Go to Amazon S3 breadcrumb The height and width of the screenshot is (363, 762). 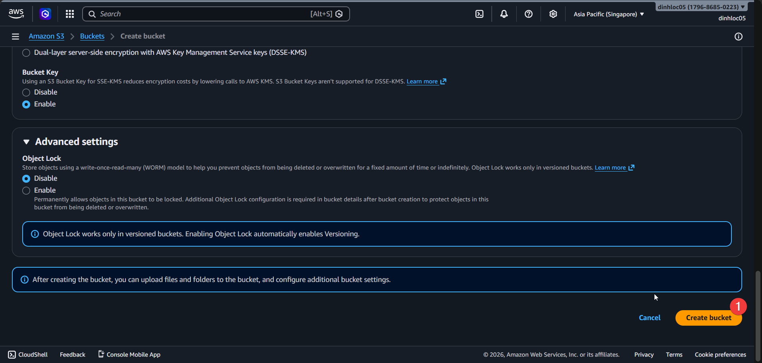46,36
